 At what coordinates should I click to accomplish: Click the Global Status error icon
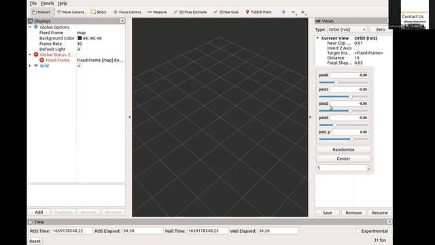tap(36, 54)
